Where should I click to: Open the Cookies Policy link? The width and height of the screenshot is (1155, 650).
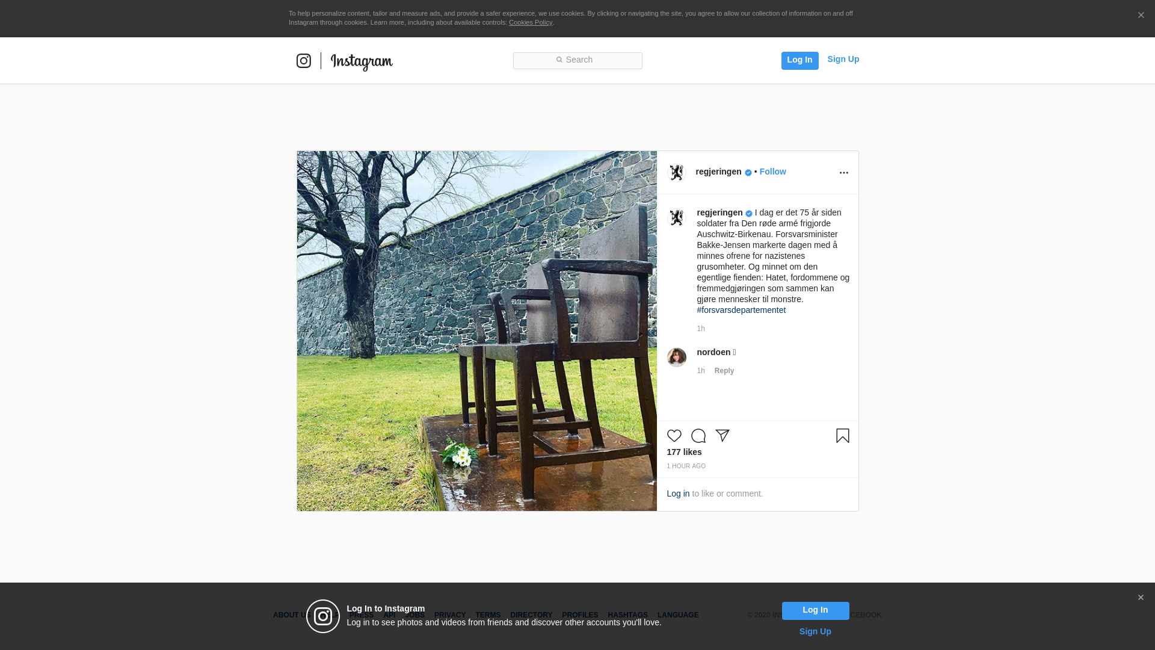tap(531, 22)
